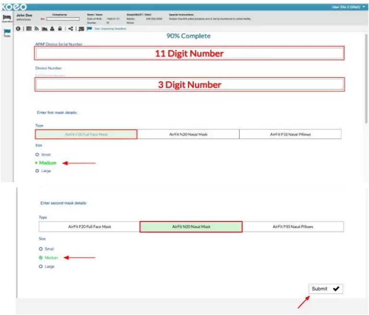Click the Koeo logo
This screenshot has width=369, height=315.
[14, 7]
